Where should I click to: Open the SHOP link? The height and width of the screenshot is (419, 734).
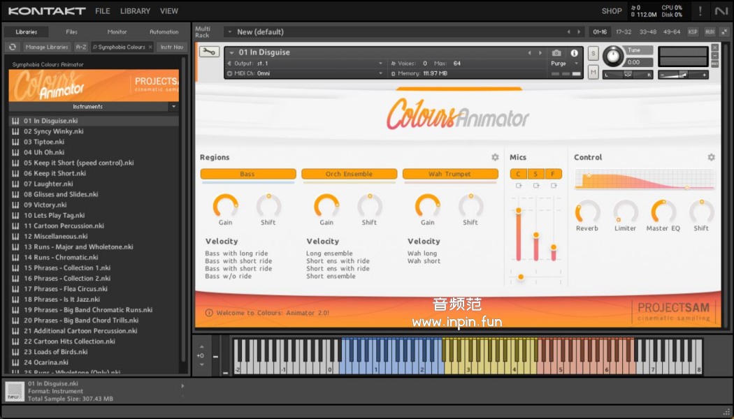[612, 10]
